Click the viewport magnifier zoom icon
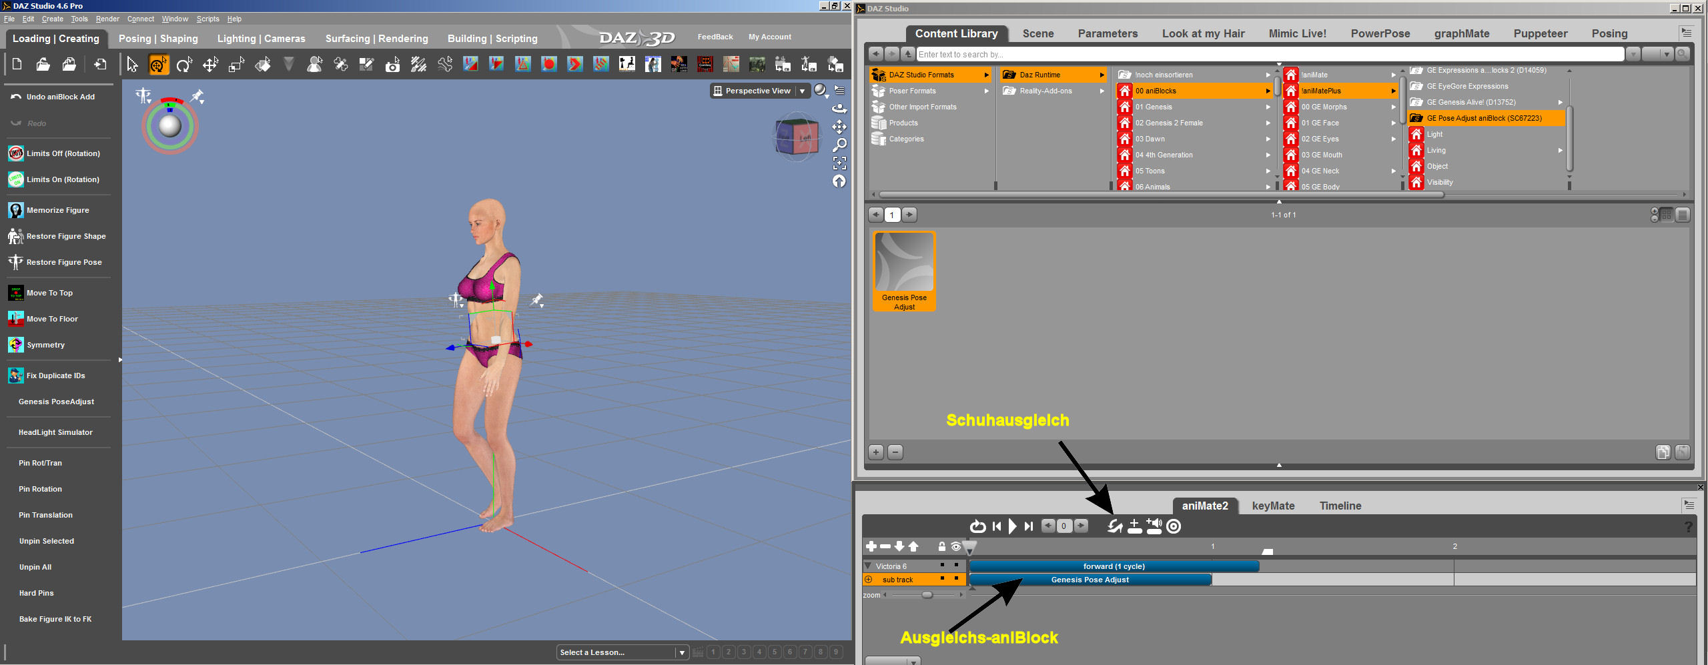The width and height of the screenshot is (1708, 665). (x=839, y=145)
